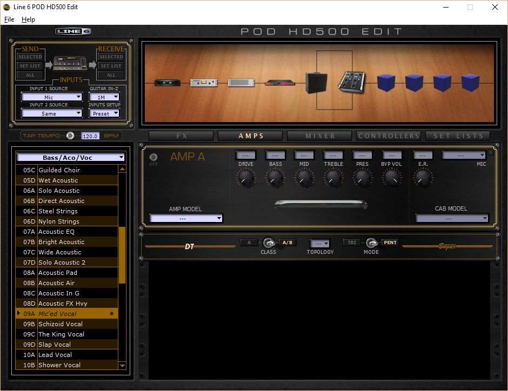Switch to the FX tab
Viewport: 508px width, 391px height.
(182, 136)
